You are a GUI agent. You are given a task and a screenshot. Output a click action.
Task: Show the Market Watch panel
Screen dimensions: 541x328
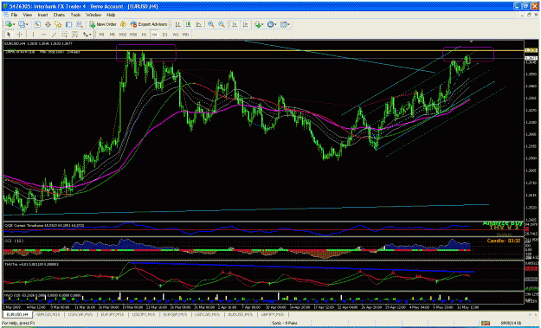pyautogui.click(x=37, y=24)
